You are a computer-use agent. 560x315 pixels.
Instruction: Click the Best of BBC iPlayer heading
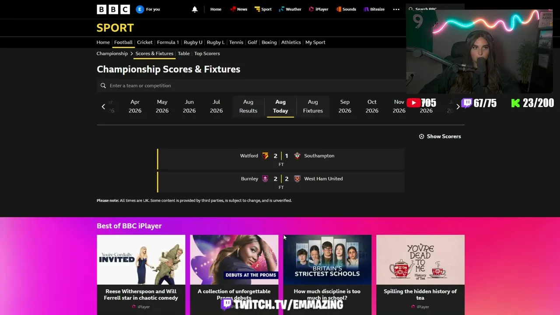pos(129,226)
